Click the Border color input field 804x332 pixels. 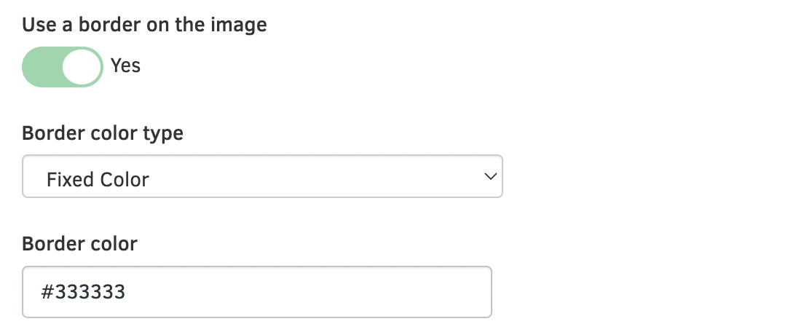(256, 292)
